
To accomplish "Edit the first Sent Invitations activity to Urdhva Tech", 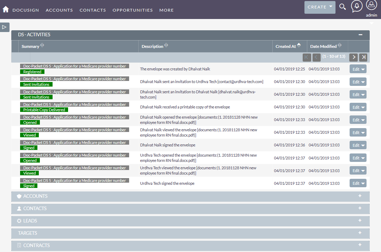I will click(x=356, y=82).
